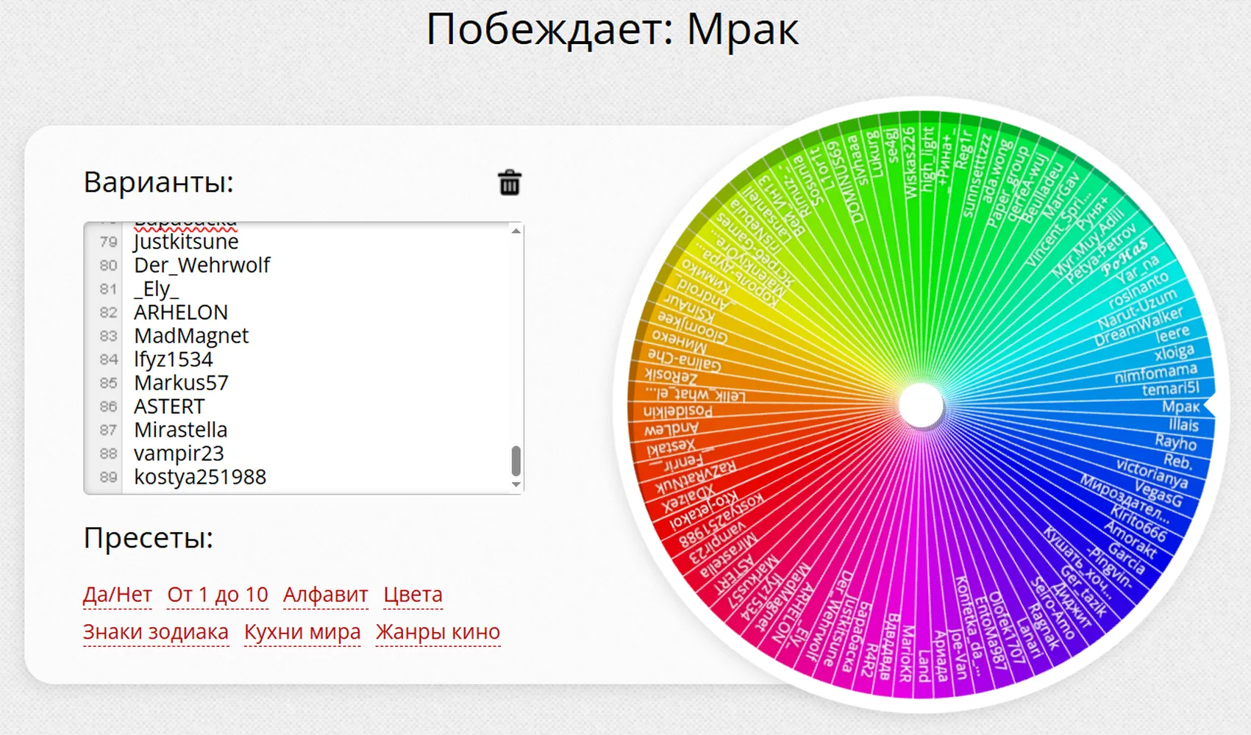Choose the От 1 до 10 preset
The image size is (1251, 735).
218,594
